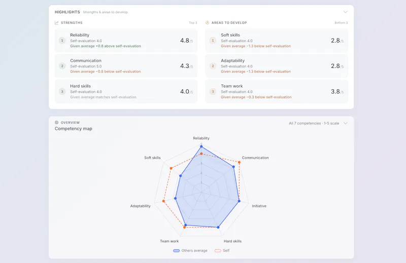Viewport: 406px width, 263px height.
Task: Click the blue Adaptability data point
Action: click(175, 198)
